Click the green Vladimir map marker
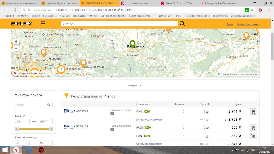Image resolution: width=274 pixels, height=154 pixels. (x=132, y=44)
